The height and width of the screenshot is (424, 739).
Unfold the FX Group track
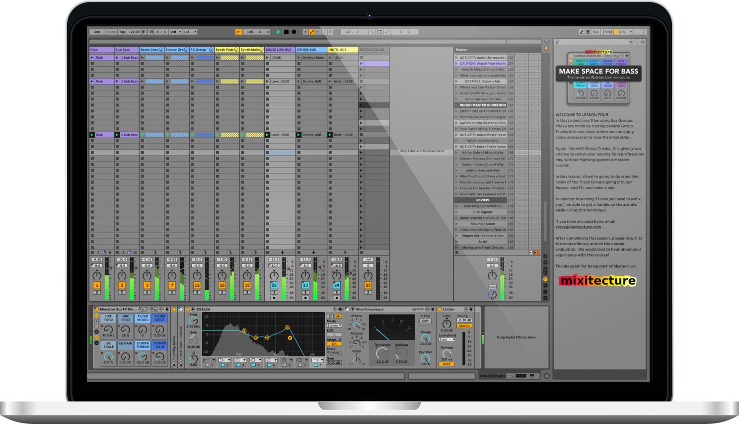(x=211, y=50)
